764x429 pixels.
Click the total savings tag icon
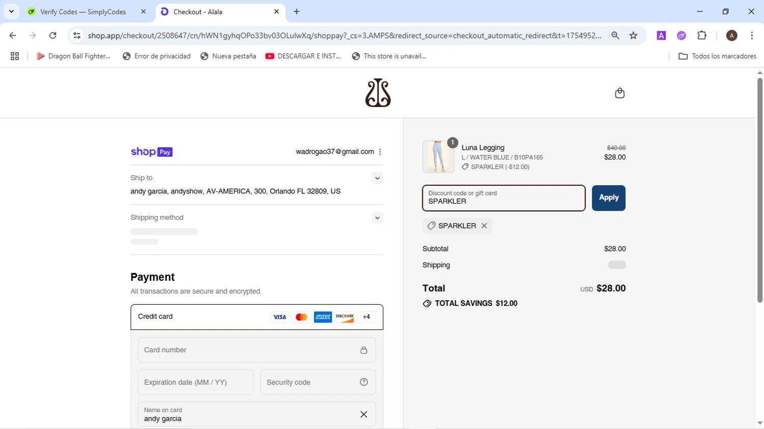pos(427,304)
